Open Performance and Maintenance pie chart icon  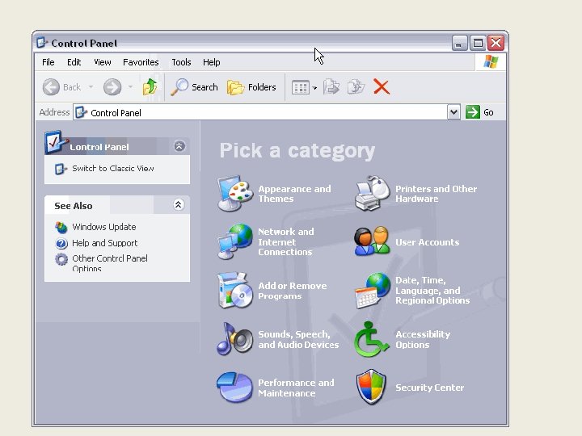tap(234, 387)
